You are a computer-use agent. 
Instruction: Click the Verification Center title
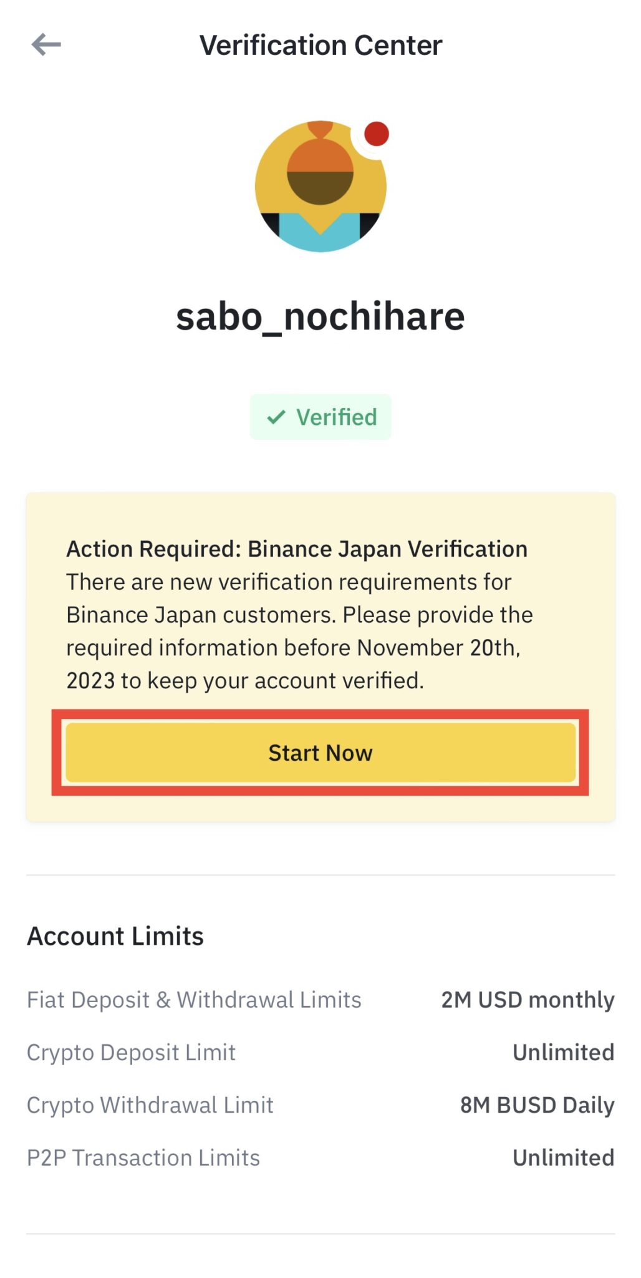pyautogui.click(x=320, y=44)
